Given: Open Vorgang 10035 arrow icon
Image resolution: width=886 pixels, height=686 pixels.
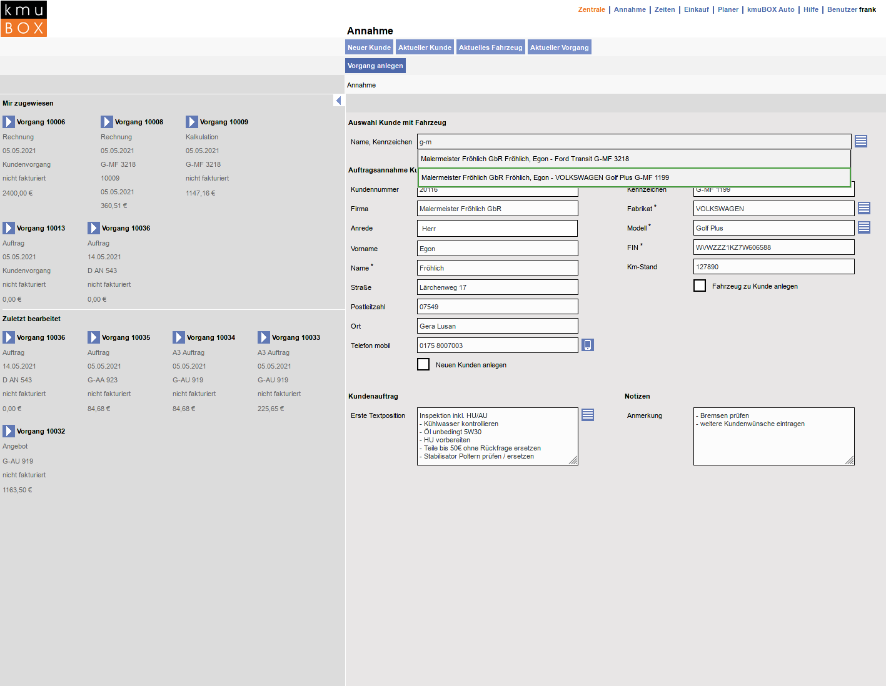Looking at the screenshot, I should (94, 337).
